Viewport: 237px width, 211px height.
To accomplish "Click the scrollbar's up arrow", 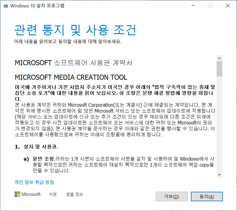I will pos(219,58).
